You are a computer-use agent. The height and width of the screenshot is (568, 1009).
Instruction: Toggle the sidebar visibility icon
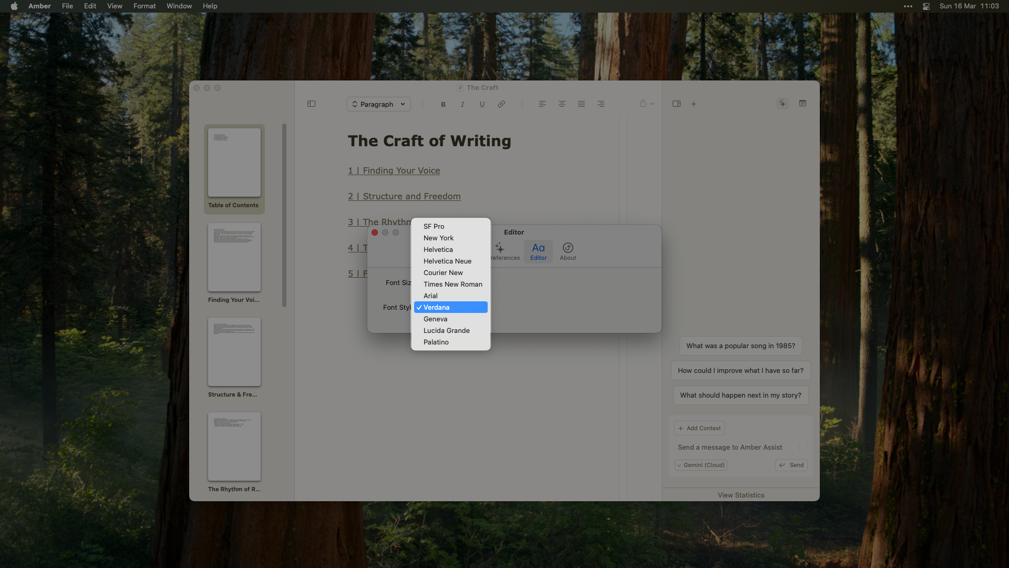(x=311, y=104)
